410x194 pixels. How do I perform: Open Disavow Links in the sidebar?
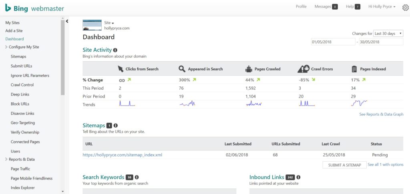[22, 113]
